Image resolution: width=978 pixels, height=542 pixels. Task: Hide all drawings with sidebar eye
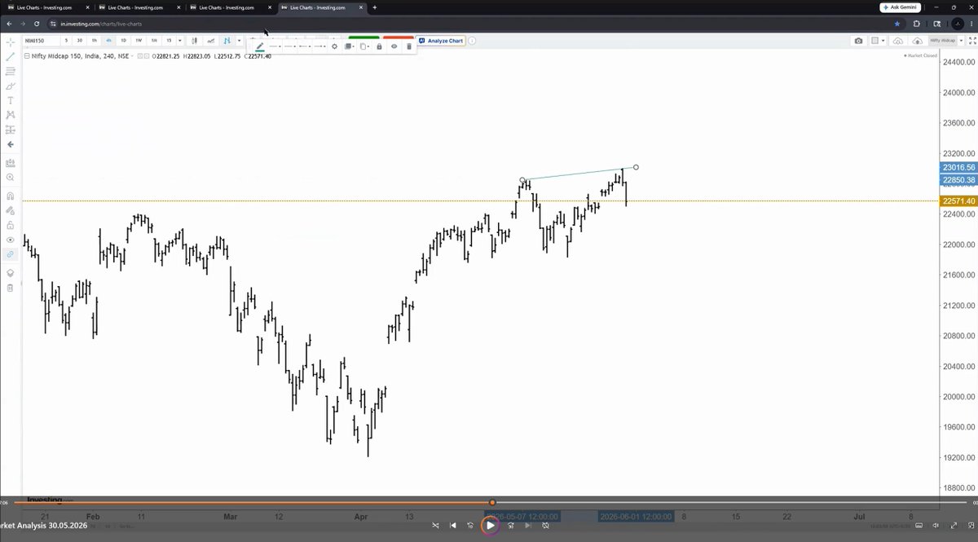[x=10, y=240]
